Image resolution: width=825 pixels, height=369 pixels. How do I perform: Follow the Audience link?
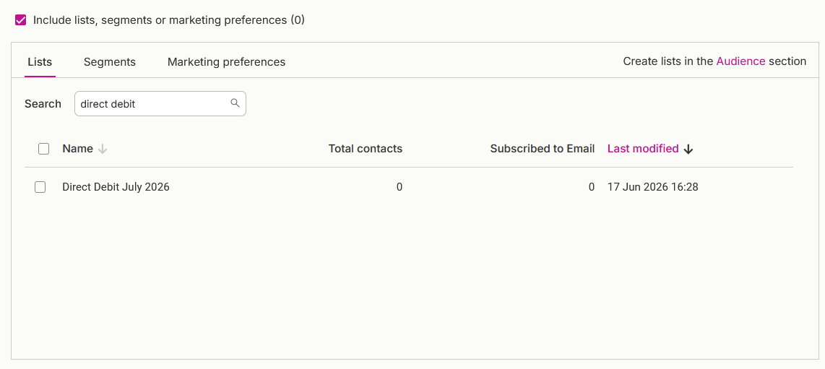740,61
